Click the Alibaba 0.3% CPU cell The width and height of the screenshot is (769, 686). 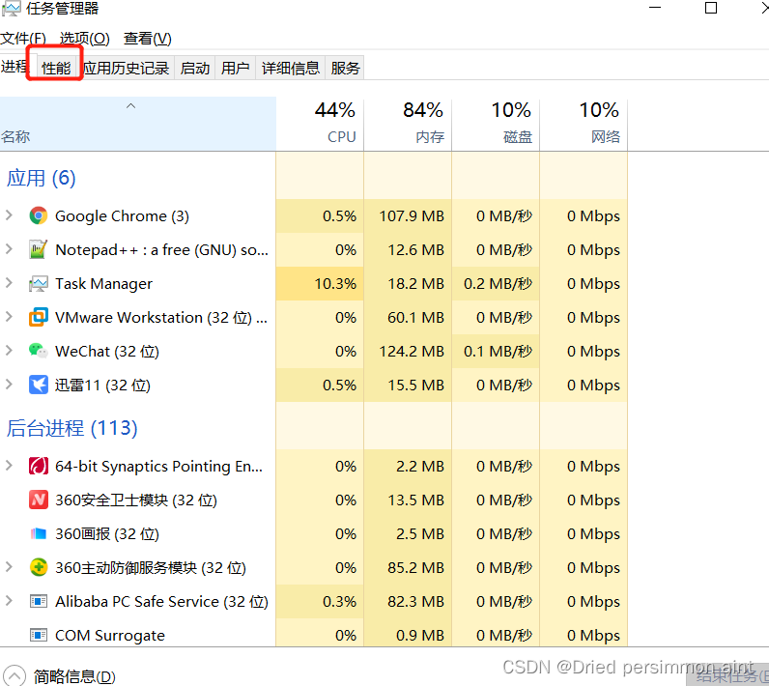coord(320,601)
